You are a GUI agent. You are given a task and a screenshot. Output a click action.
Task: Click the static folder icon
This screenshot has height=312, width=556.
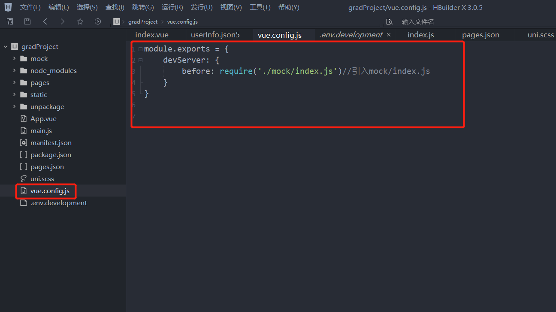[x=24, y=94]
